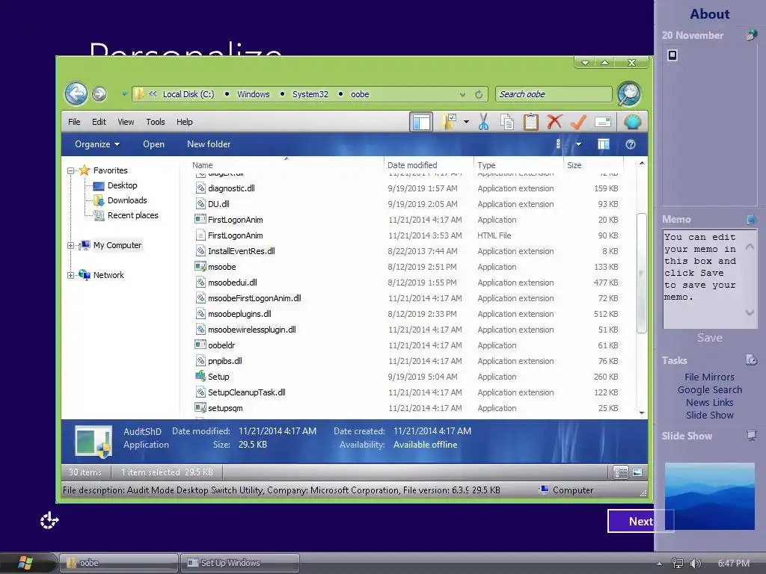766x574 pixels.
Task: Collapse the Favorites tree node
Action: (x=71, y=171)
